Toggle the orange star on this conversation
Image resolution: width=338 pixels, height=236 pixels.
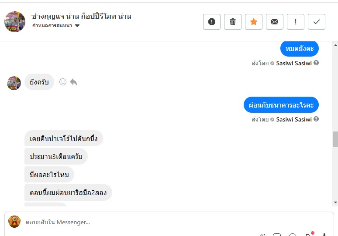coord(254,22)
